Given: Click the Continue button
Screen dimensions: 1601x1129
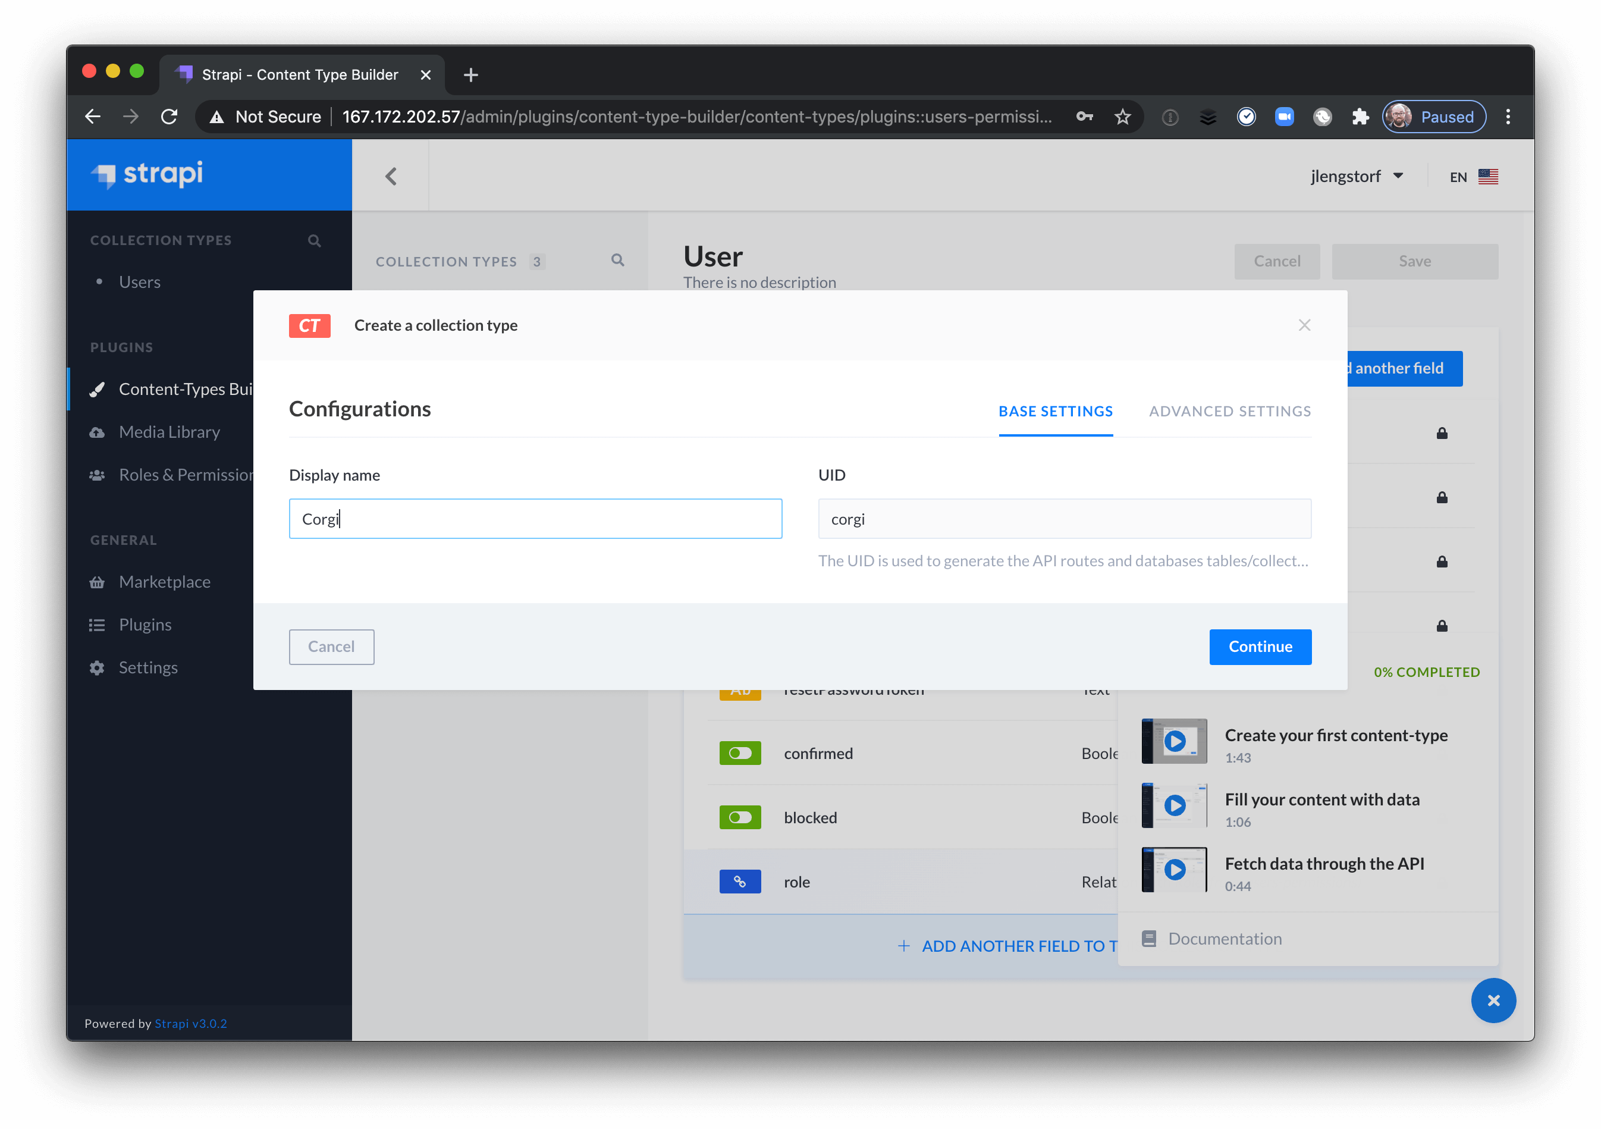Looking at the screenshot, I should 1259,647.
